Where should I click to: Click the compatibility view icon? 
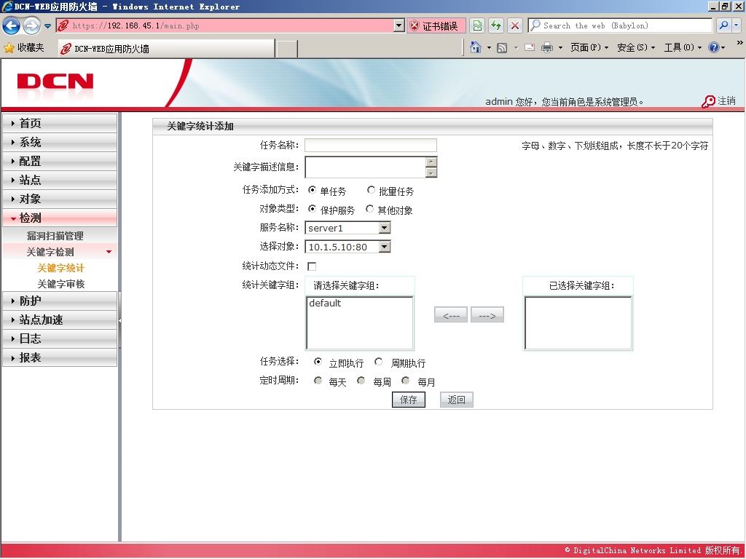[x=477, y=25]
